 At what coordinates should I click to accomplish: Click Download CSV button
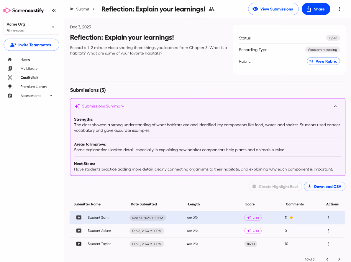324,187
